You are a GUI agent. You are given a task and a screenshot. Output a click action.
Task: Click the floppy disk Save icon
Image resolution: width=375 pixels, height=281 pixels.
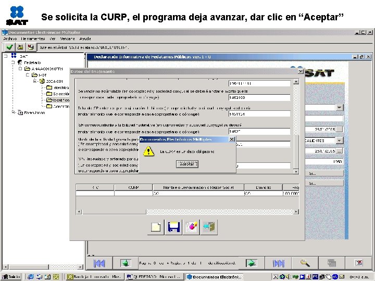(173, 227)
